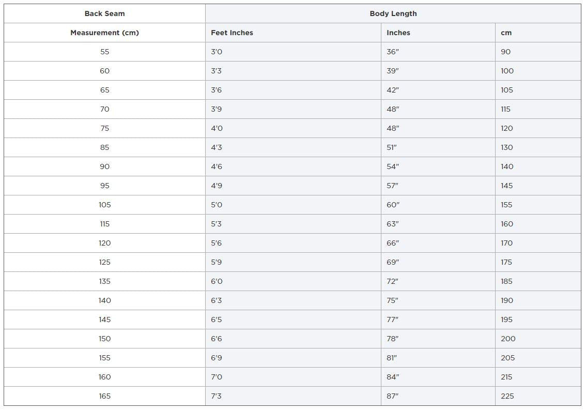Screen dimensions: 585x410
Task: Click the 200 cm body length cell
Action: point(538,339)
